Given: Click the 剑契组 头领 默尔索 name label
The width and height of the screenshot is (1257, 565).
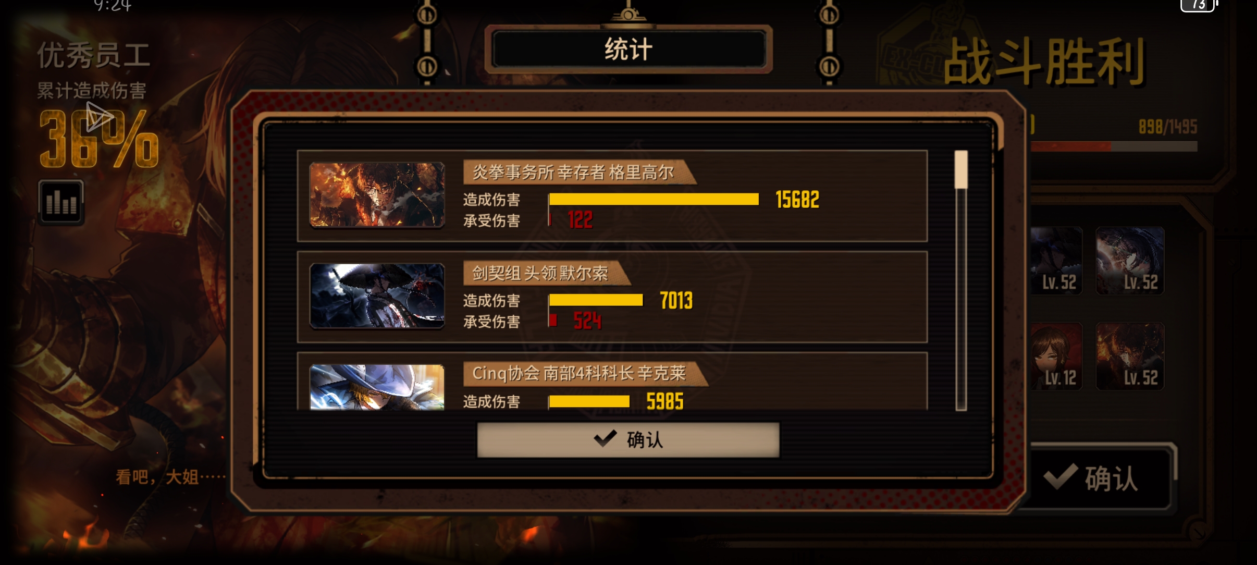Looking at the screenshot, I should [540, 273].
